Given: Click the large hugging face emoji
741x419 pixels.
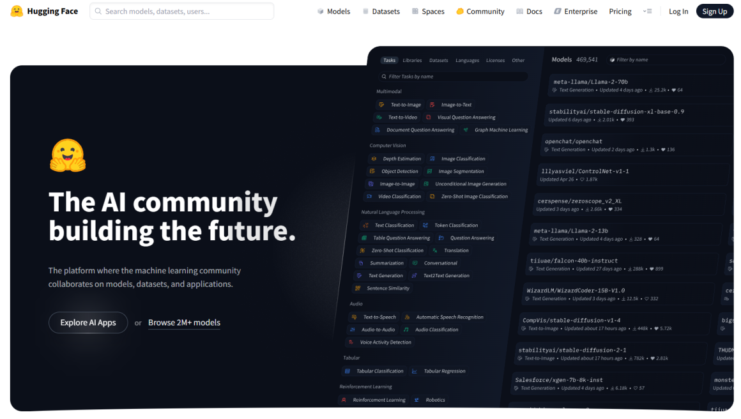Looking at the screenshot, I should (68, 155).
